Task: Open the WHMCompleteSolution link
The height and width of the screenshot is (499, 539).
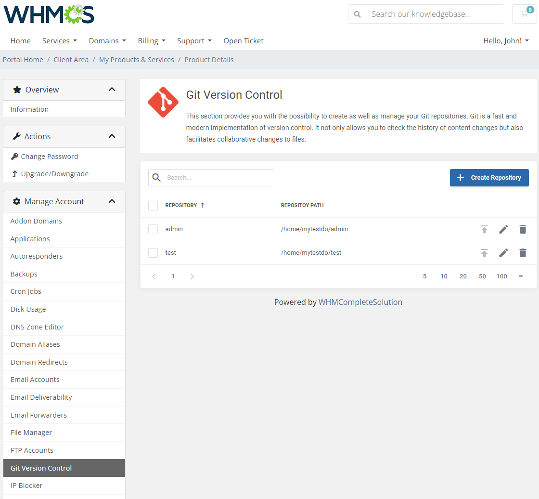Action: tap(360, 302)
